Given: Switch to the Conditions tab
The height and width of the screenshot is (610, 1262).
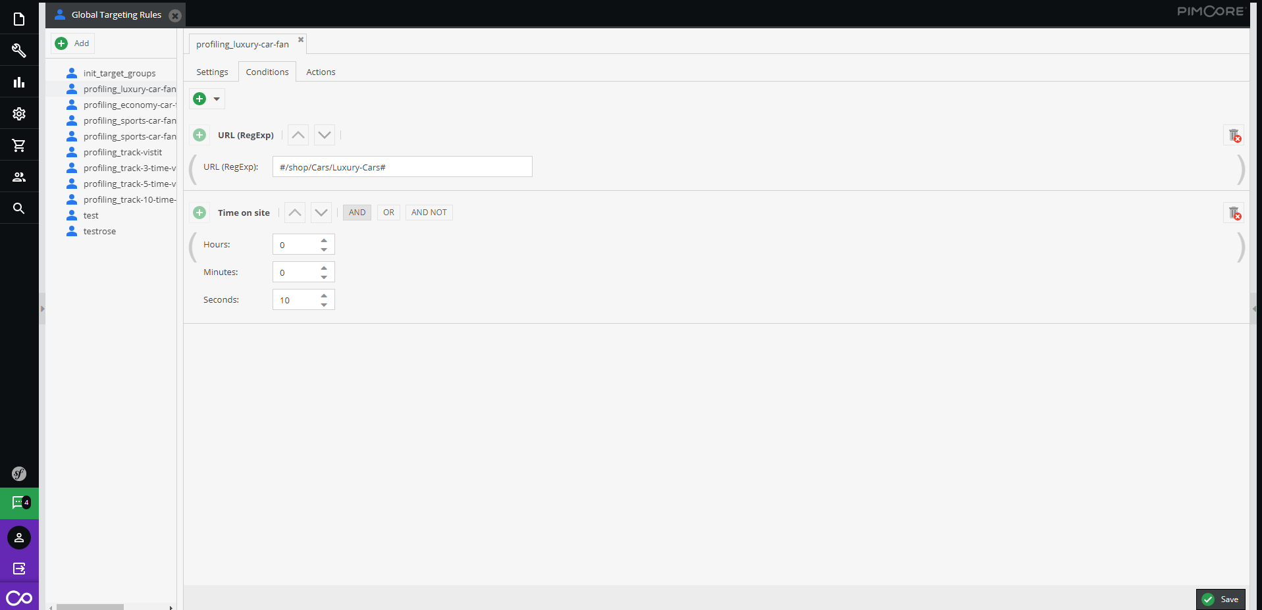Looking at the screenshot, I should pyautogui.click(x=267, y=72).
